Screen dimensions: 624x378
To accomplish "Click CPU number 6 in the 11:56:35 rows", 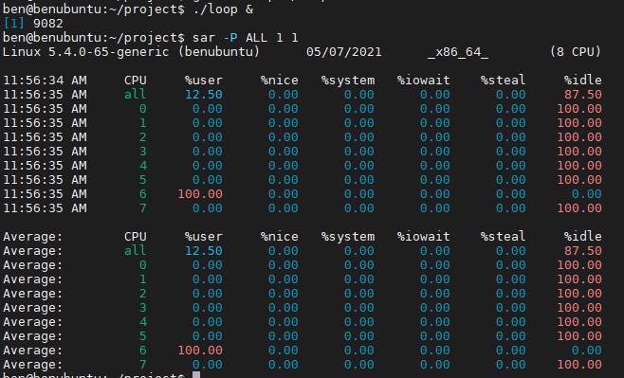I will [143, 194].
